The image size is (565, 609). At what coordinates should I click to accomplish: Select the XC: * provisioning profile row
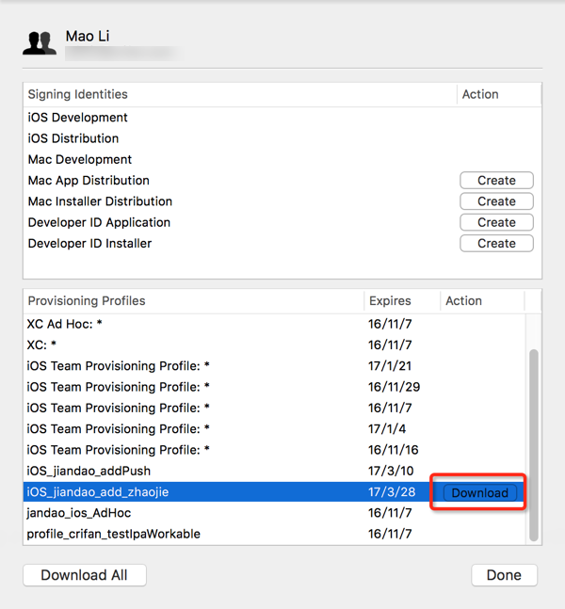(43, 345)
